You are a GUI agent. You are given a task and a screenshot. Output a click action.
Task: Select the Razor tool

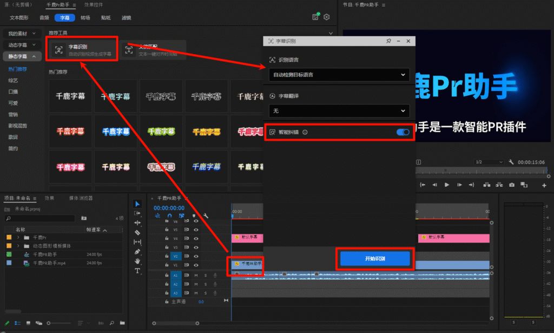tap(137, 232)
